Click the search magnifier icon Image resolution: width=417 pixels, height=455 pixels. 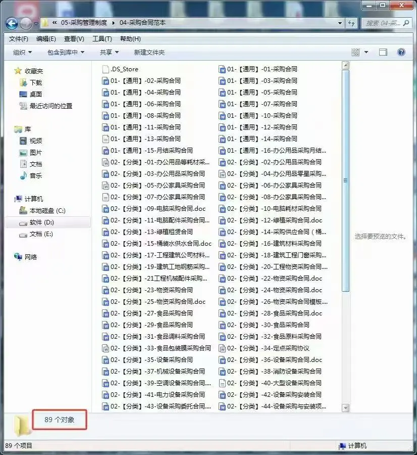pos(406,23)
